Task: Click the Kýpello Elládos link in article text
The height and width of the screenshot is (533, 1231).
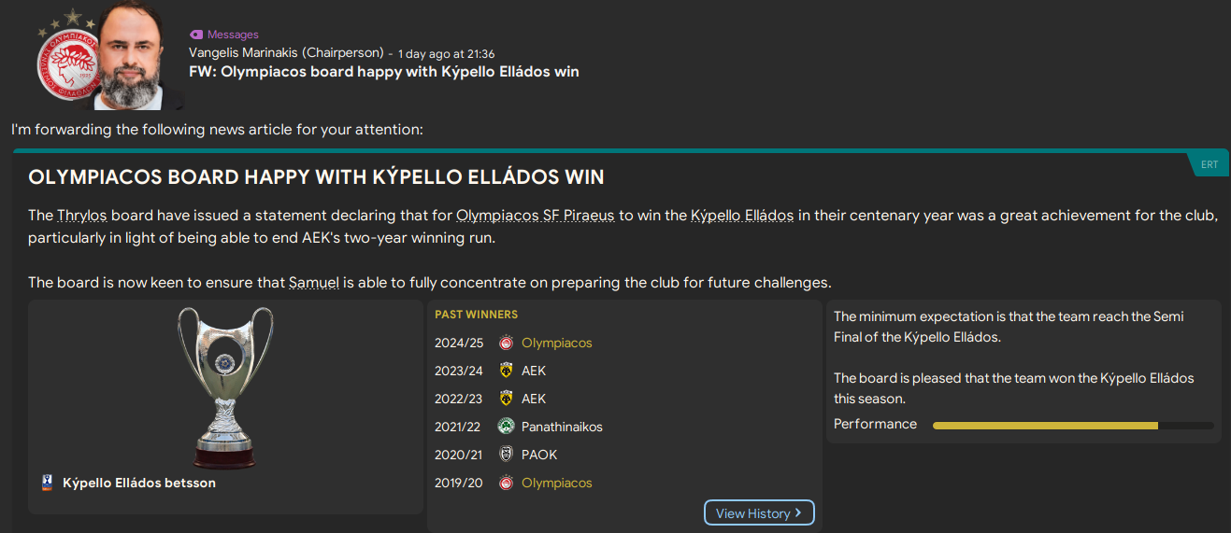Action: (741, 216)
